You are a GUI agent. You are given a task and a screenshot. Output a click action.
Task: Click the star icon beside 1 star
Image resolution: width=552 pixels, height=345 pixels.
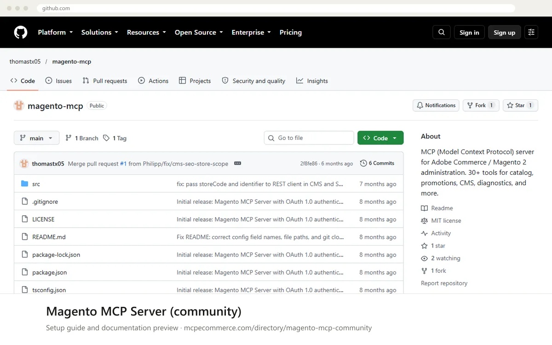pos(425,246)
